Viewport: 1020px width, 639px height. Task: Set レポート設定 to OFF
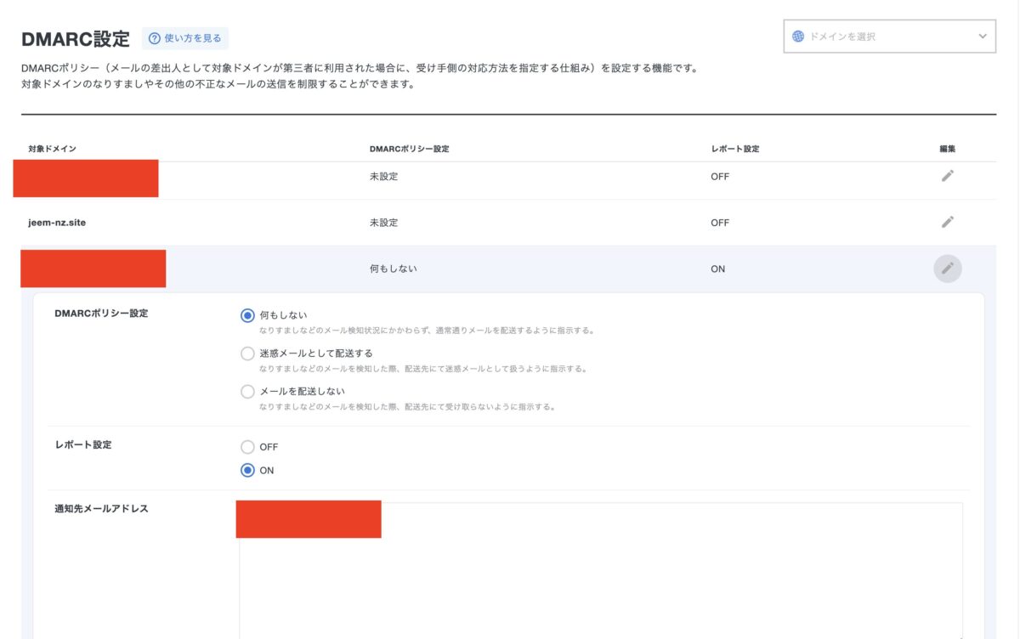coord(247,447)
